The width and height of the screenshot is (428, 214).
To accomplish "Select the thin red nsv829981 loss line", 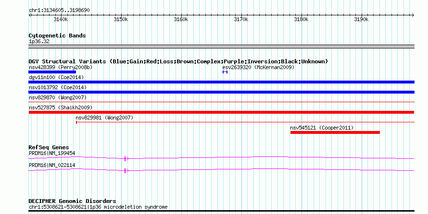I will coord(245,122).
